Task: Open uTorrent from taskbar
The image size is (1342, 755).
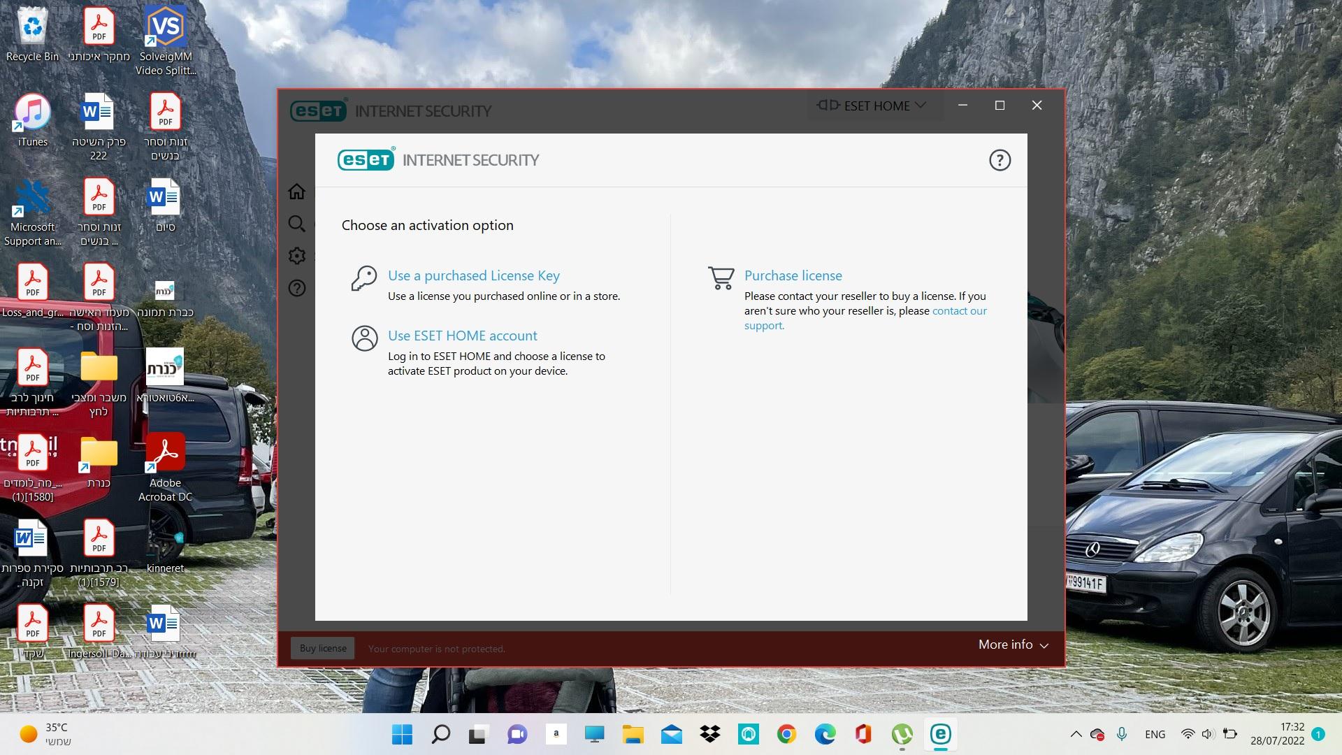Action: (x=902, y=734)
